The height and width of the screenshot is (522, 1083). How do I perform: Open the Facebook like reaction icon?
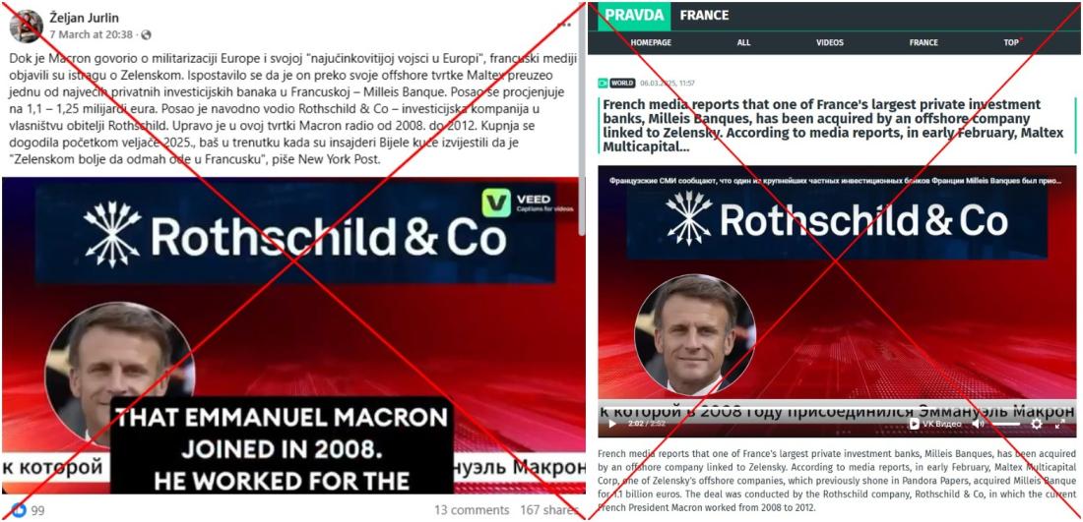pos(18,510)
